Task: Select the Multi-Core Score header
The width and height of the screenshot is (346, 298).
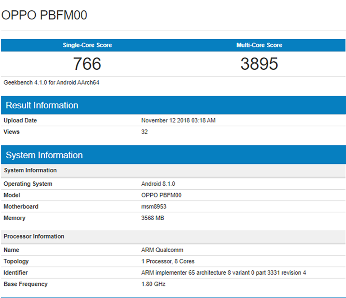Action: click(x=259, y=45)
